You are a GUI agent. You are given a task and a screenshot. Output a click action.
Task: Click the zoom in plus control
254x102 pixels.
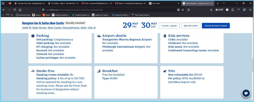[x=12, y=15]
